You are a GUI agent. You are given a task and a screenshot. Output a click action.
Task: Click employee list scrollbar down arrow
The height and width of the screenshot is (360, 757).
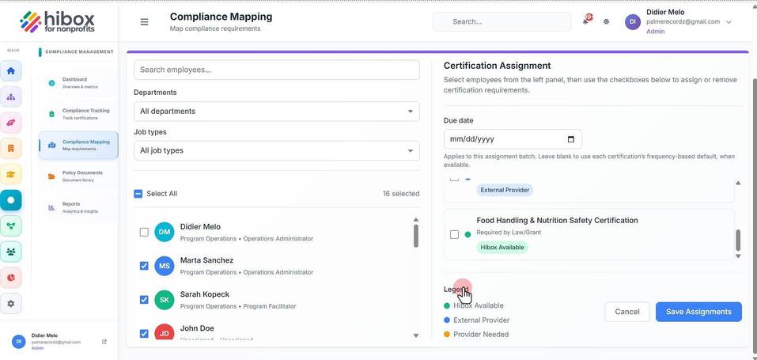pyautogui.click(x=416, y=335)
